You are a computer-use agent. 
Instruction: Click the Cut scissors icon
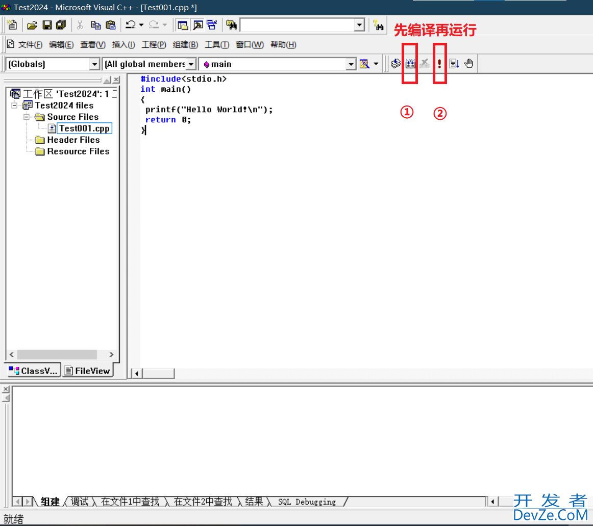tap(80, 25)
